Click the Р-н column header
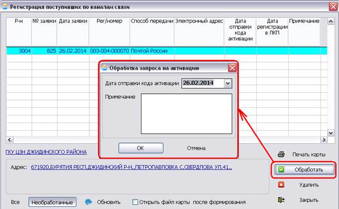This screenshot has width=339, height=209. click(19, 32)
